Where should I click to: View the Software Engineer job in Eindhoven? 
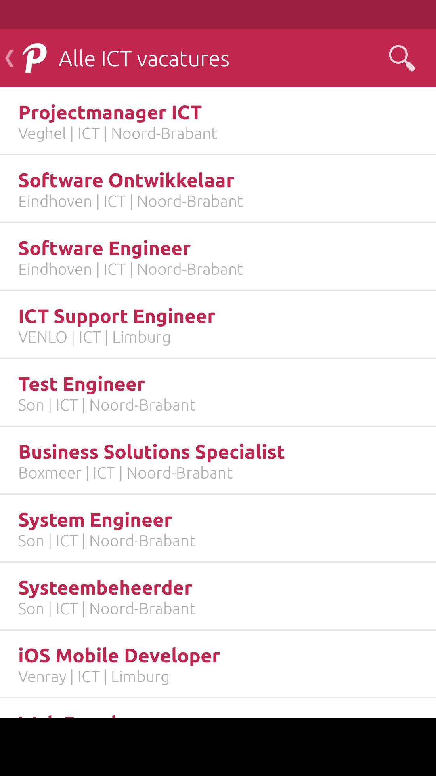(104, 249)
